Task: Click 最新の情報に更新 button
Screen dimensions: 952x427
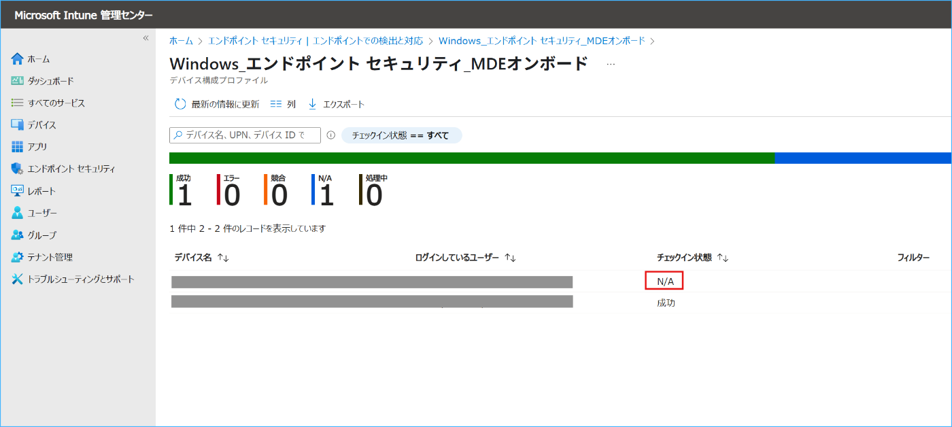Action: point(217,104)
